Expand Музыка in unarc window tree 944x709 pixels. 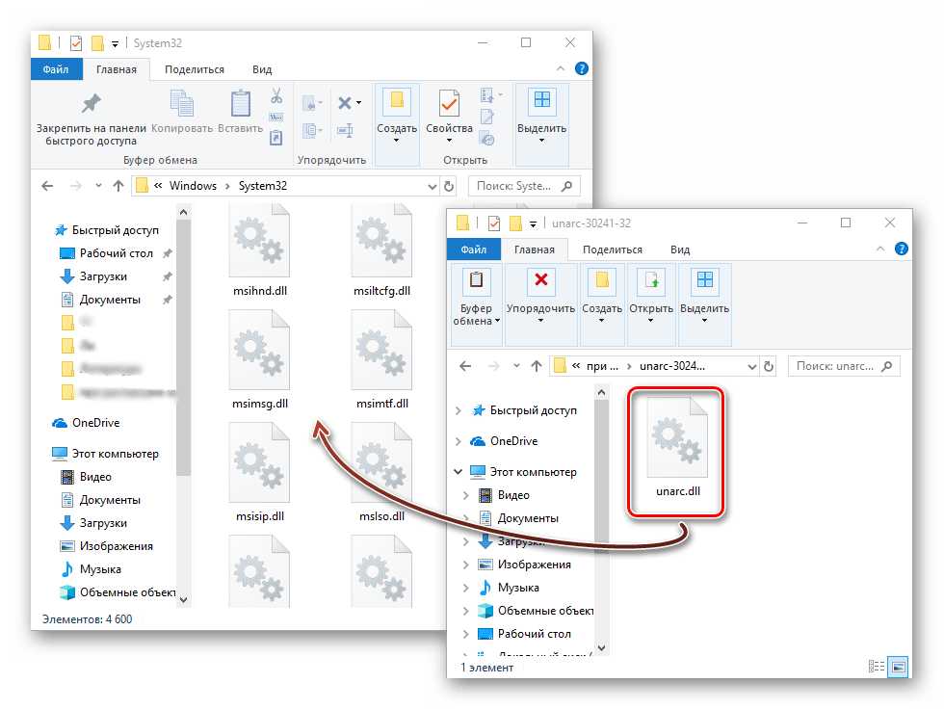click(465, 588)
